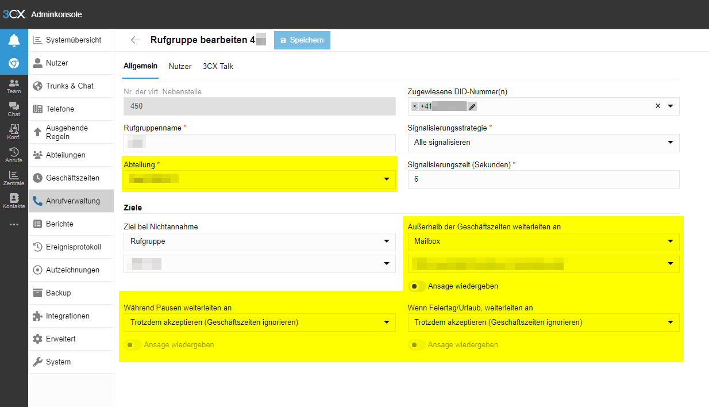Click the Chrome extension icon in sidebar
Viewport: 709px width, 407px height.
click(x=14, y=63)
